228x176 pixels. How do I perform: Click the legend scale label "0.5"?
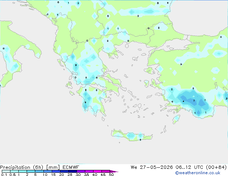[x=12, y=175]
